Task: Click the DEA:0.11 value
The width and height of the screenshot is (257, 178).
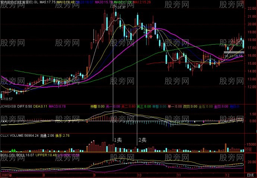Action: point(40,106)
